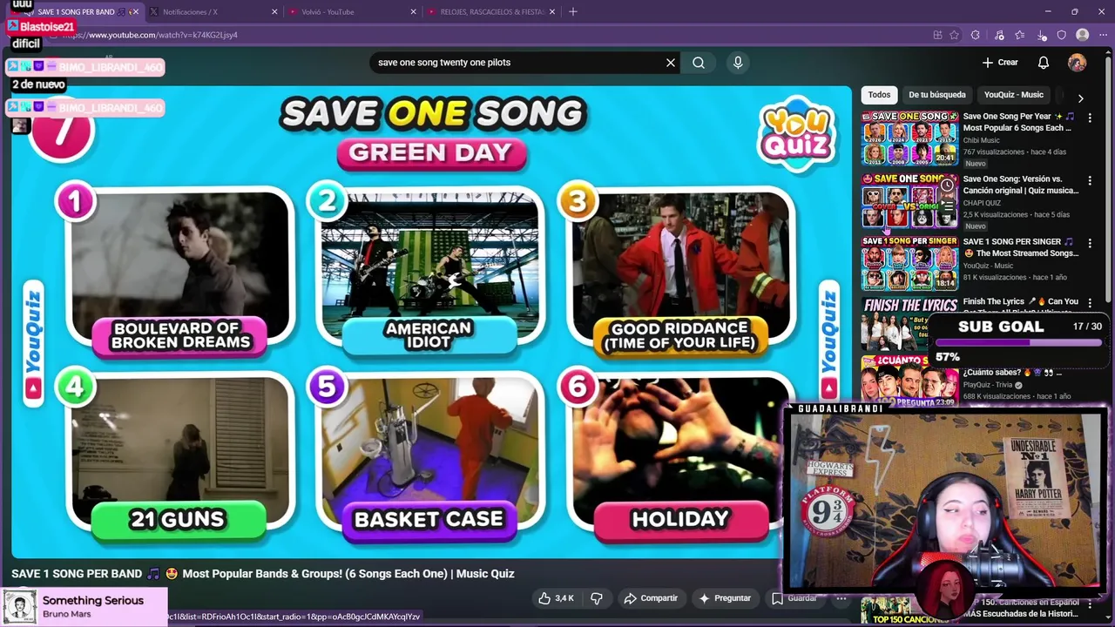Open browser extensions icon
The height and width of the screenshot is (627, 1115).
pos(976,35)
